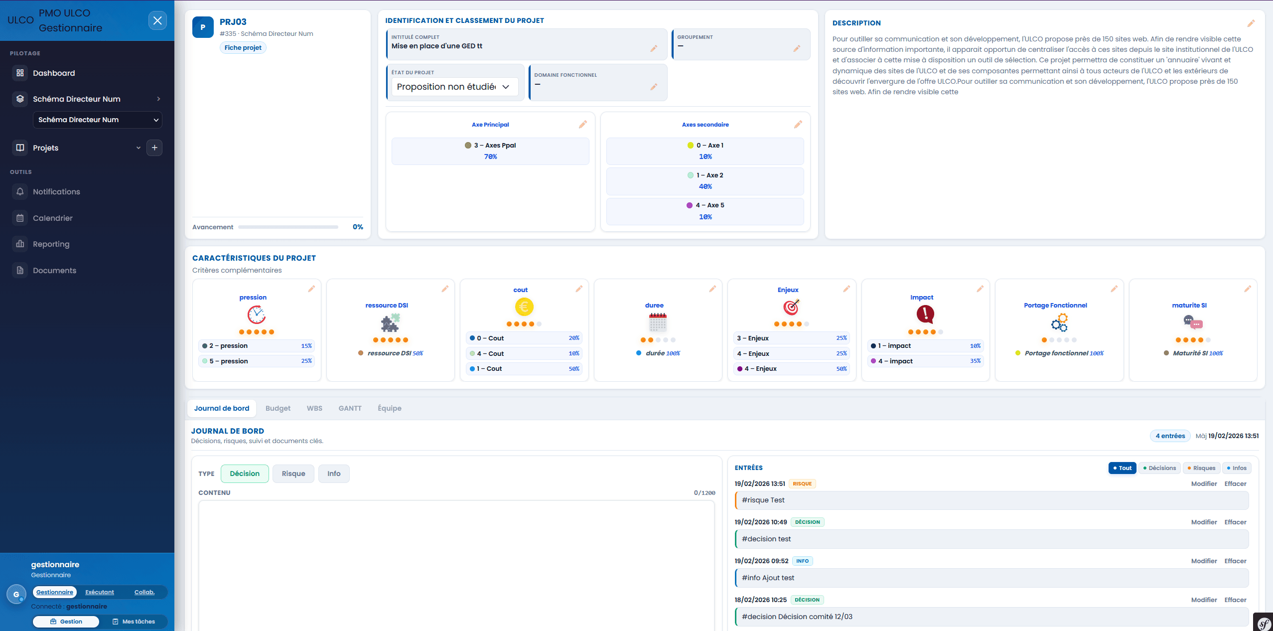The image size is (1273, 631).
Task: Add a new project with plus button
Action: click(154, 148)
